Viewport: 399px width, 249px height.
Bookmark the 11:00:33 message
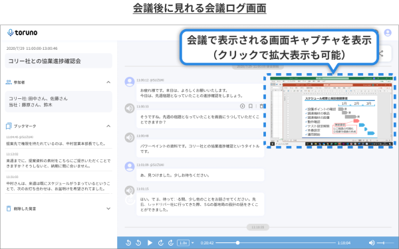251,106
